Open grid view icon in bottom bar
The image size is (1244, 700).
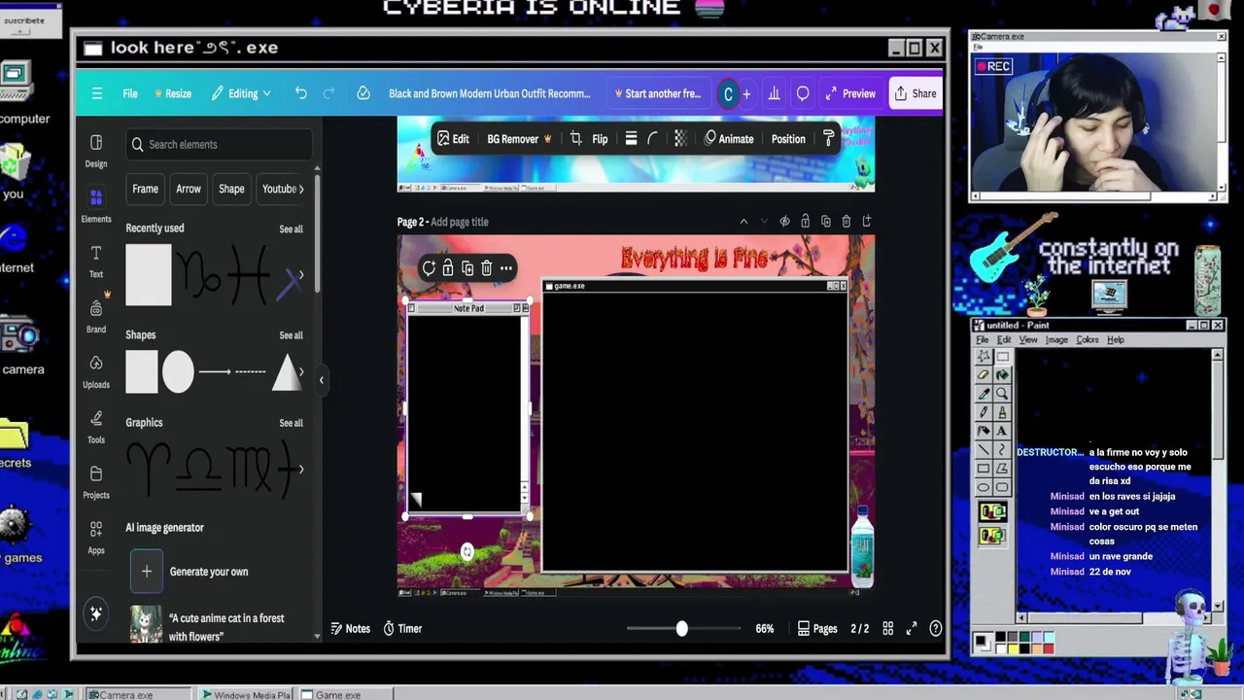click(x=887, y=629)
